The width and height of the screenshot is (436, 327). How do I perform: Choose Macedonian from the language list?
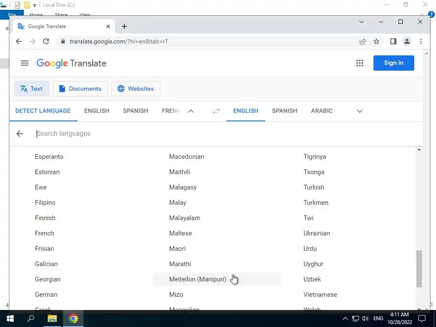[187, 157]
